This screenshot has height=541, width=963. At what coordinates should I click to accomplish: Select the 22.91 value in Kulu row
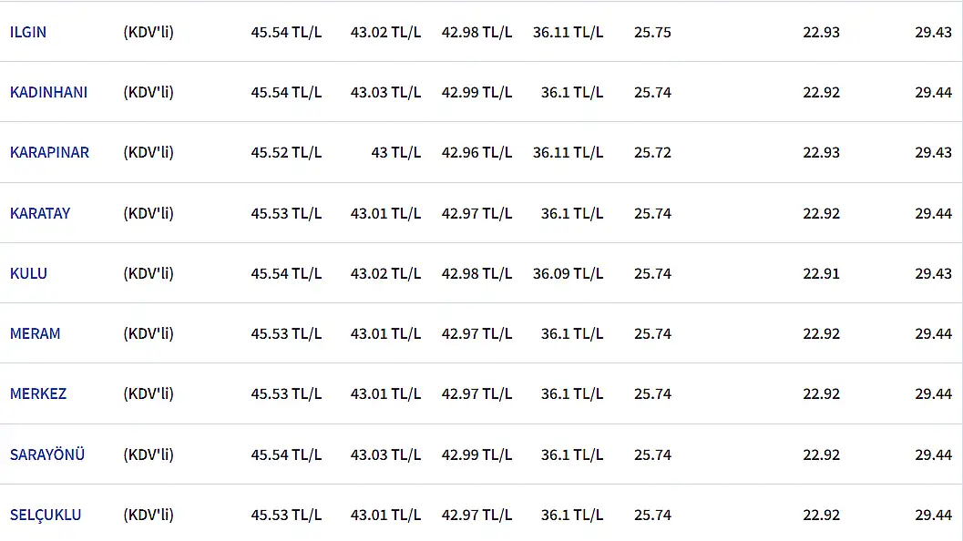821,273
